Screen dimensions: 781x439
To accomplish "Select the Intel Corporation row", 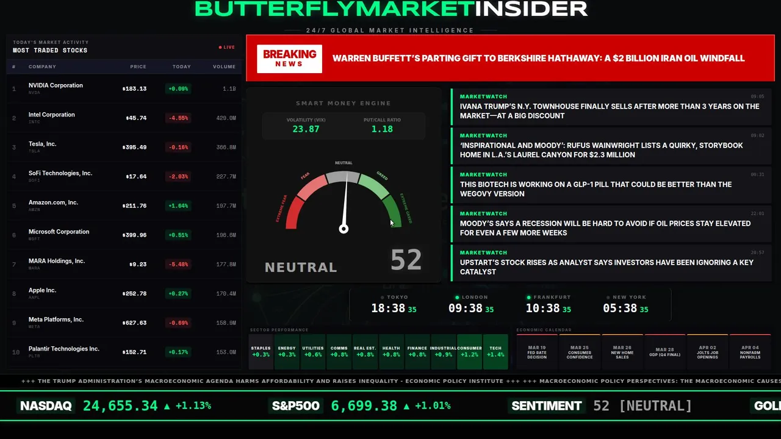I will [x=124, y=118].
